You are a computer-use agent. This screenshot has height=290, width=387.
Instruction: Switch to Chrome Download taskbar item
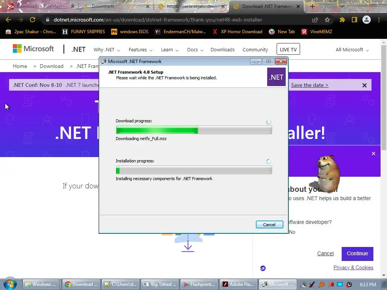point(81,284)
